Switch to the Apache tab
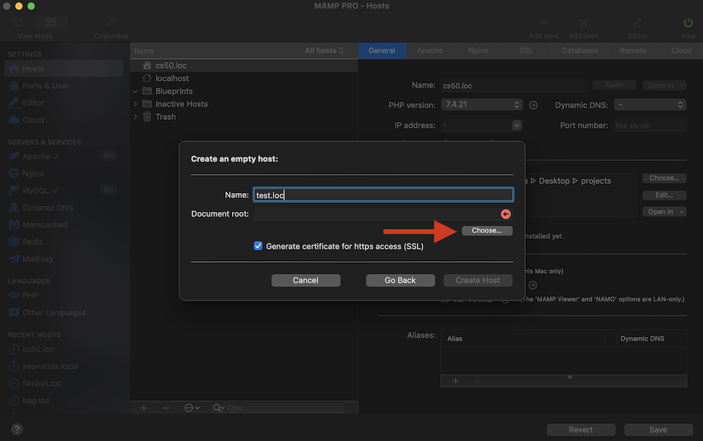 click(x=430, y=51)
